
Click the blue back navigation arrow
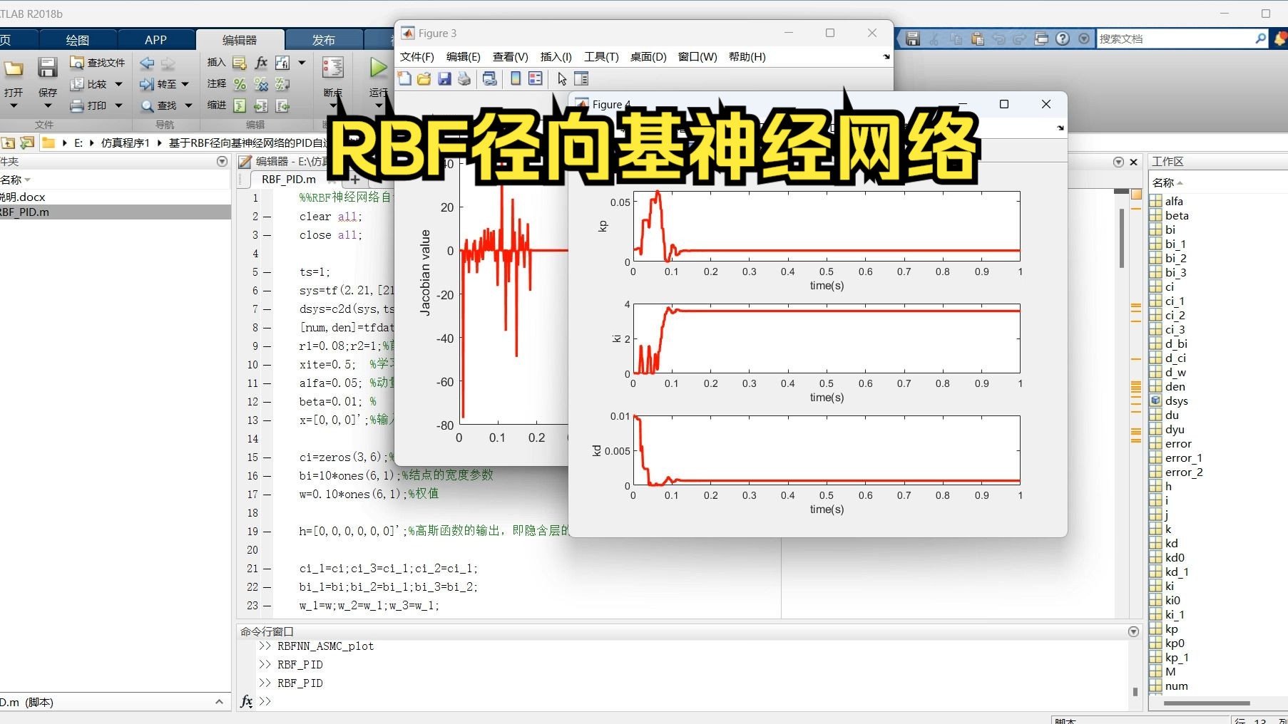click(147, 63)
